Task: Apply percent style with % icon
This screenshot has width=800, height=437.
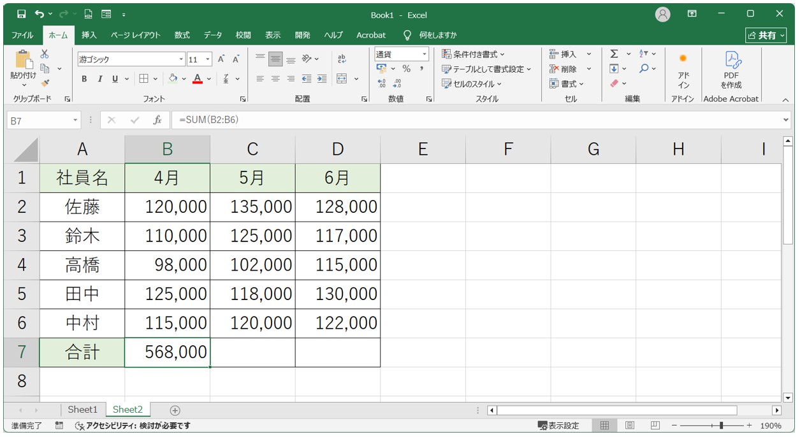Action: pos(406,69)
